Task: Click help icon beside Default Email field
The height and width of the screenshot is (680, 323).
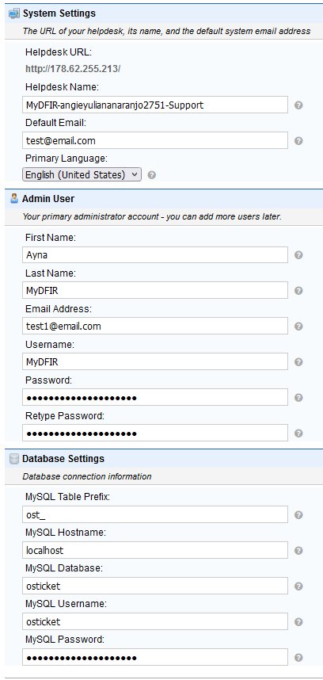Action: point(298,140)
